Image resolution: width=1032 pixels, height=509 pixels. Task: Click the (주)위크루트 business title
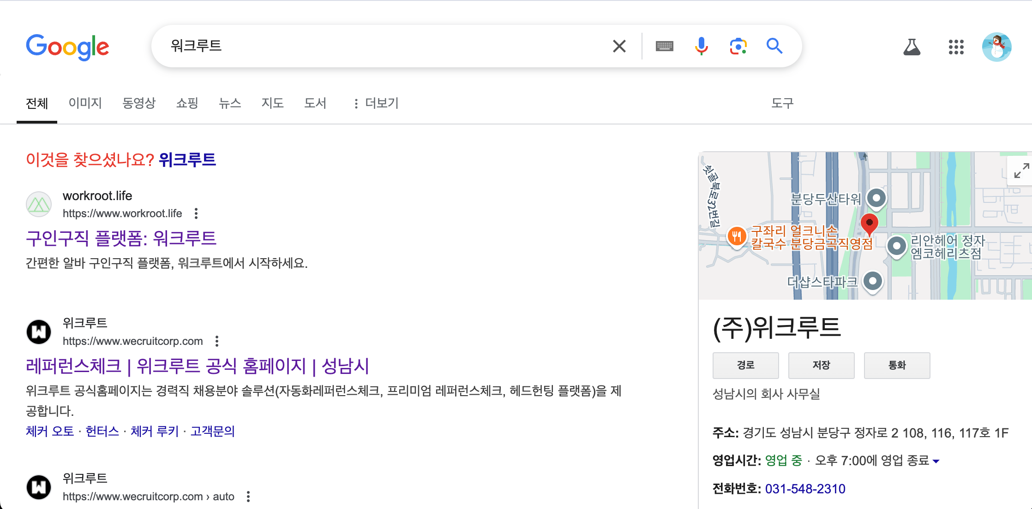(x=777, y=328)
